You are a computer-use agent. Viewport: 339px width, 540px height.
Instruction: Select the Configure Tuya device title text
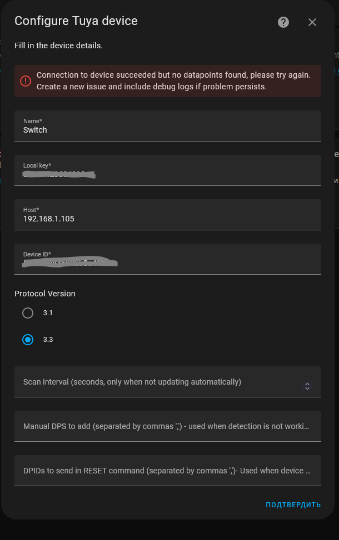(76, 21)
